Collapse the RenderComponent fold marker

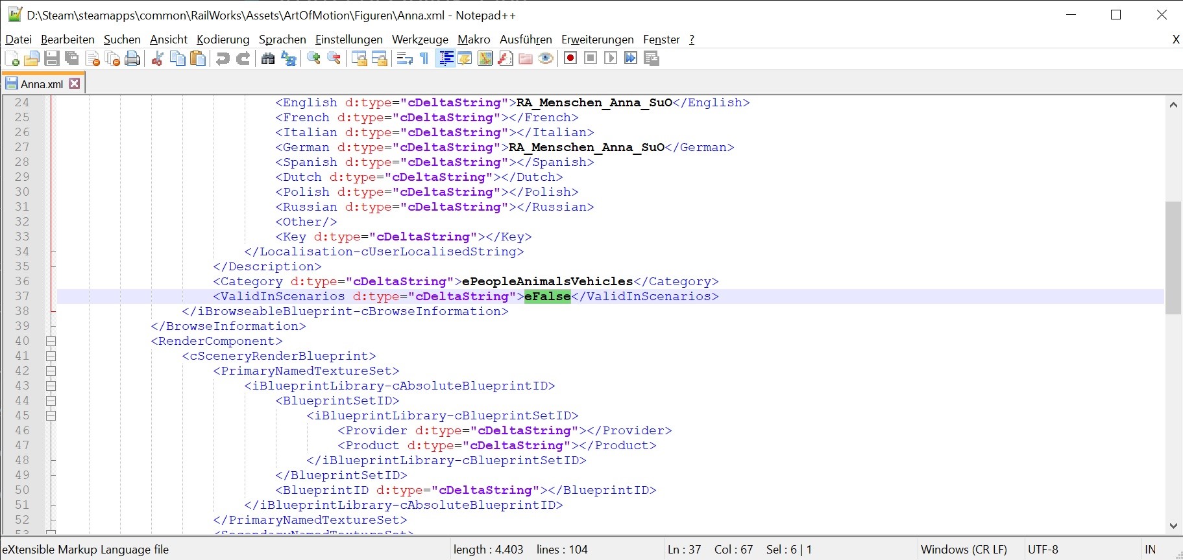pyautogui.click(x=51, y=342)
